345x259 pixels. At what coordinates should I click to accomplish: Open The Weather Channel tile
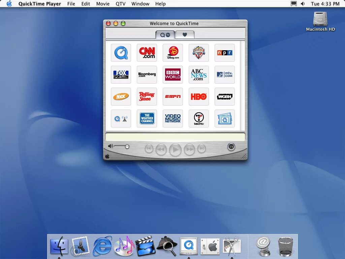pos(147,119)
